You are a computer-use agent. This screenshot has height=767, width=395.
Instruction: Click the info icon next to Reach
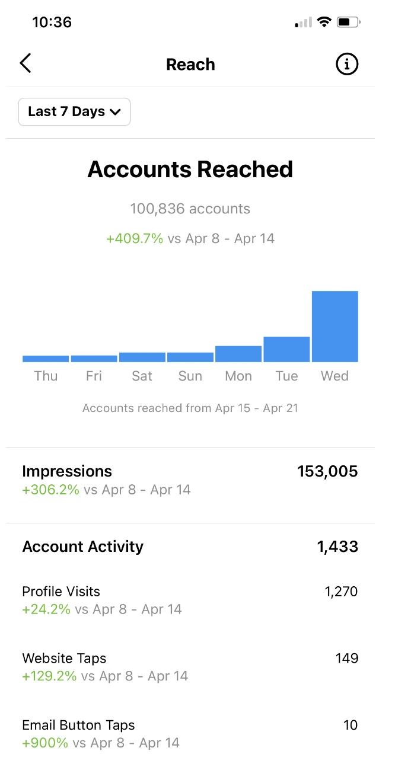click(x=347, y=64)
